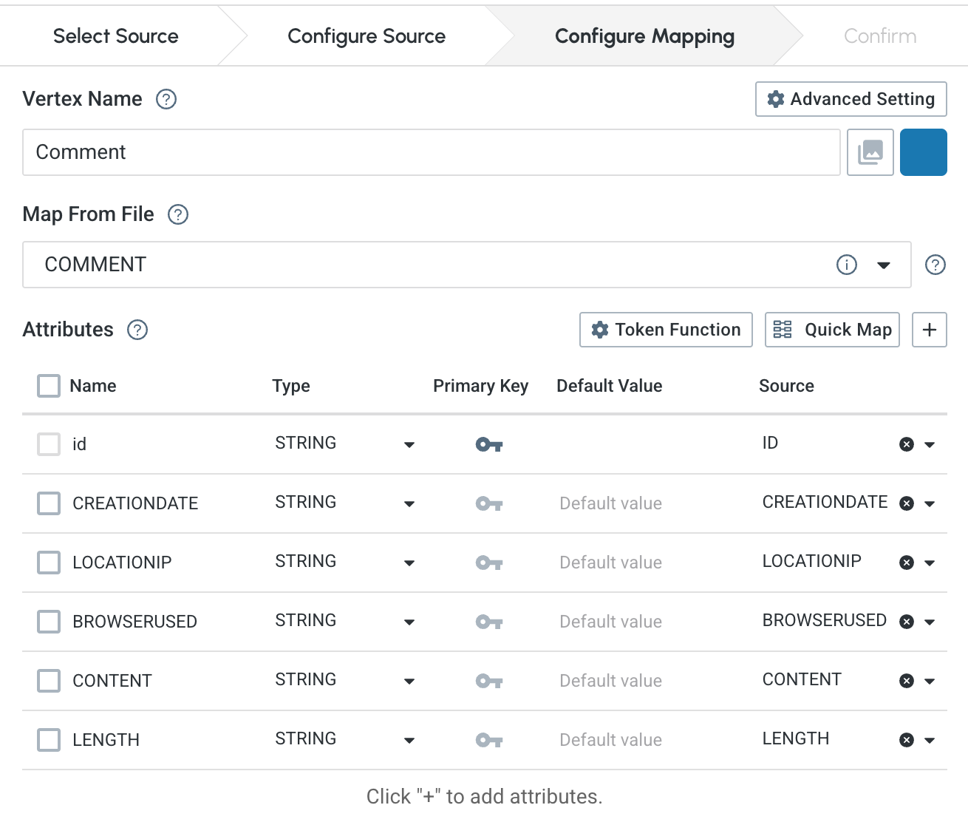Check the LENGTH attribute checkbox

48,740
